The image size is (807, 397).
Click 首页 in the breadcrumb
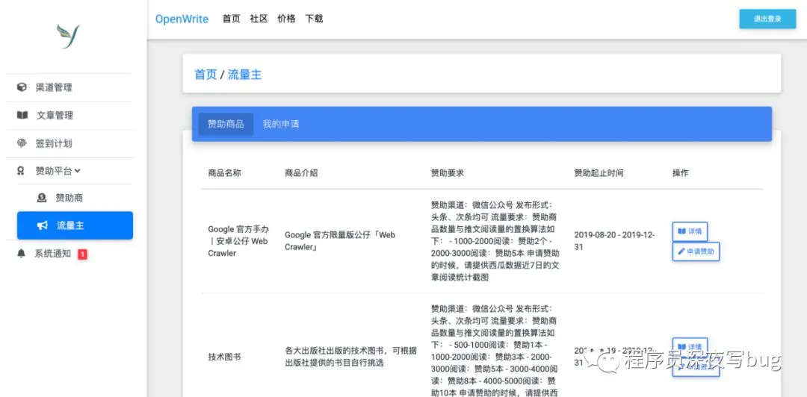click(205, 75)
